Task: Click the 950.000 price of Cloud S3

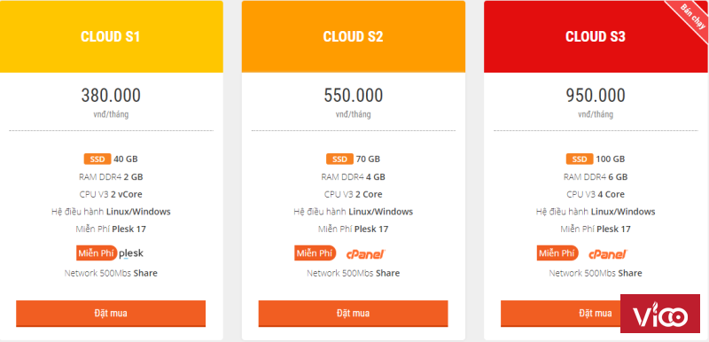Action: coord(596,96)
